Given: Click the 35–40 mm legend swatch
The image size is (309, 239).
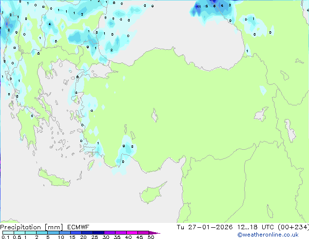Looking at the screenshot, I should [x=120, y=233].
